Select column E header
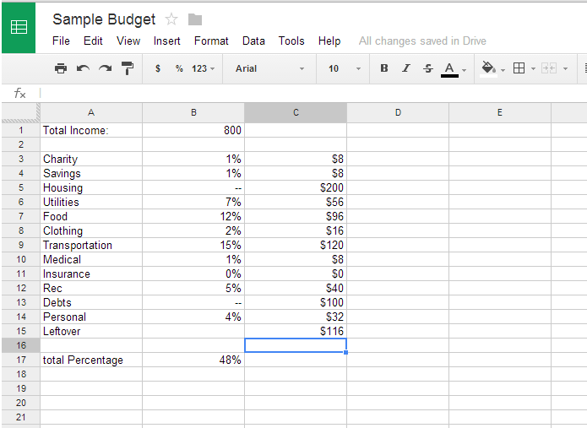Viewport: 587px width, 428px height. [500, 112]
